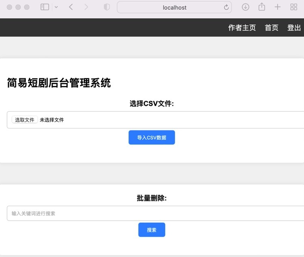Show the Safari sidebar
This screenshot has height=257, width=304.
45,7
